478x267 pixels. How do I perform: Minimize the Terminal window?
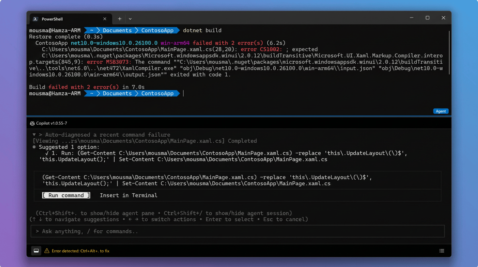tap(411, 18)
